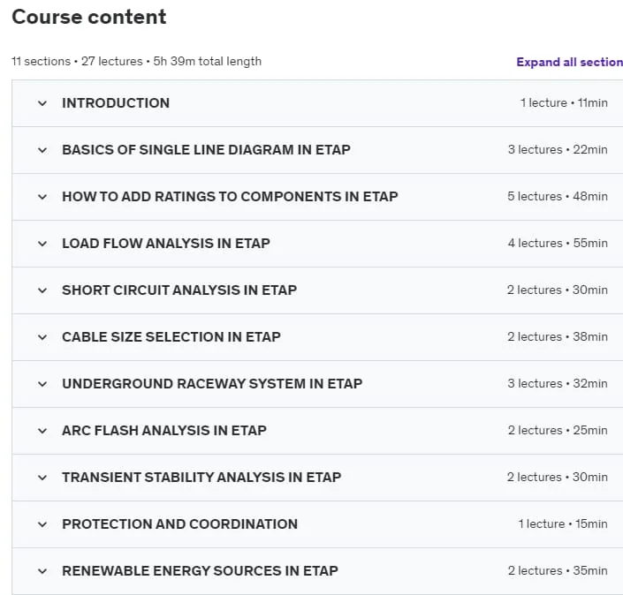Screen dimensions: 623x595
Task: Click Expand all sections link
Action: click(x=569, y=63)
